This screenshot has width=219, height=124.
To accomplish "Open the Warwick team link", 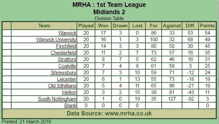I will point(67,33).
